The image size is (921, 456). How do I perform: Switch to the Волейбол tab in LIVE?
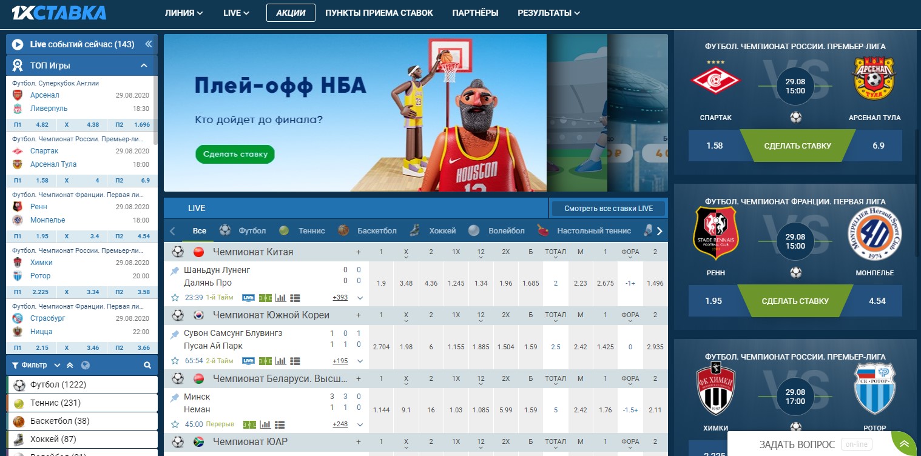[x=498, y=231]
